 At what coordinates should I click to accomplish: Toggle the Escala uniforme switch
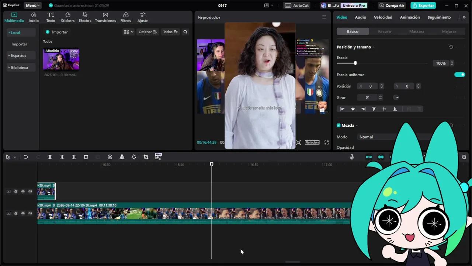459,75
